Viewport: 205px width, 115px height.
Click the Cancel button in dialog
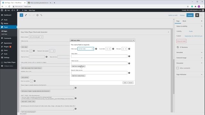pos(130,83)
